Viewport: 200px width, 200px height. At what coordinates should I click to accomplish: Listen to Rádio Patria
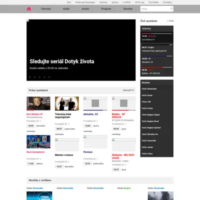point(147,108)
